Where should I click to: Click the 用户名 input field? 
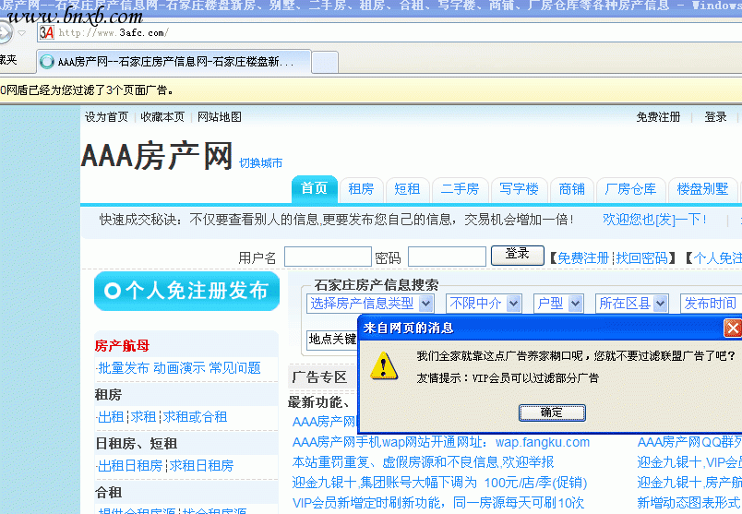tap(327, 257)
